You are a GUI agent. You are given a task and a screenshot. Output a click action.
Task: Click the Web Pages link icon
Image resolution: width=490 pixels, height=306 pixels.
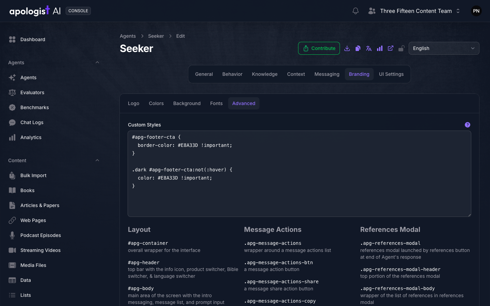point(12,220)
